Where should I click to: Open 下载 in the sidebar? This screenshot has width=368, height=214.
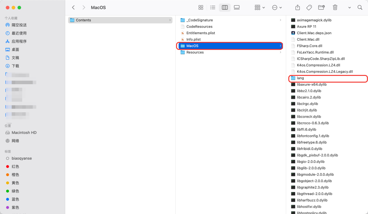point(15,66)
